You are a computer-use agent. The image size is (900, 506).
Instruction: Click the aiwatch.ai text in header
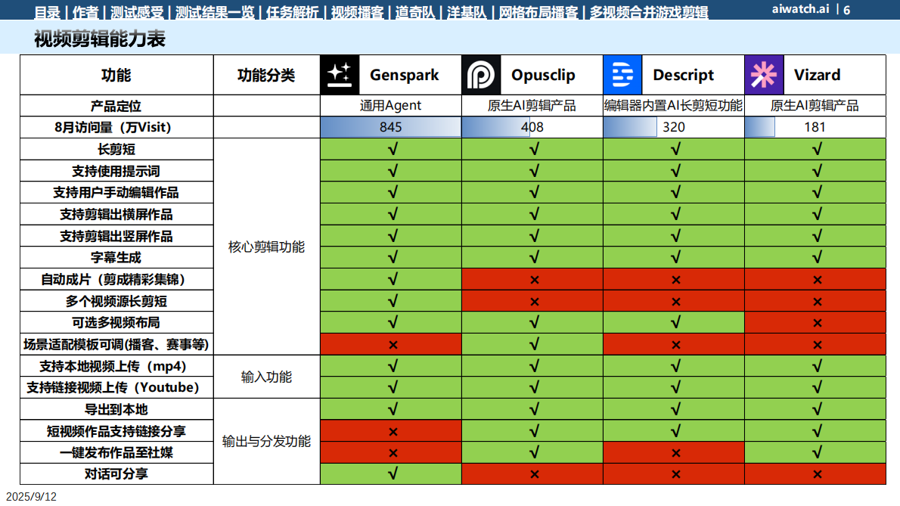tap(801, 10)
